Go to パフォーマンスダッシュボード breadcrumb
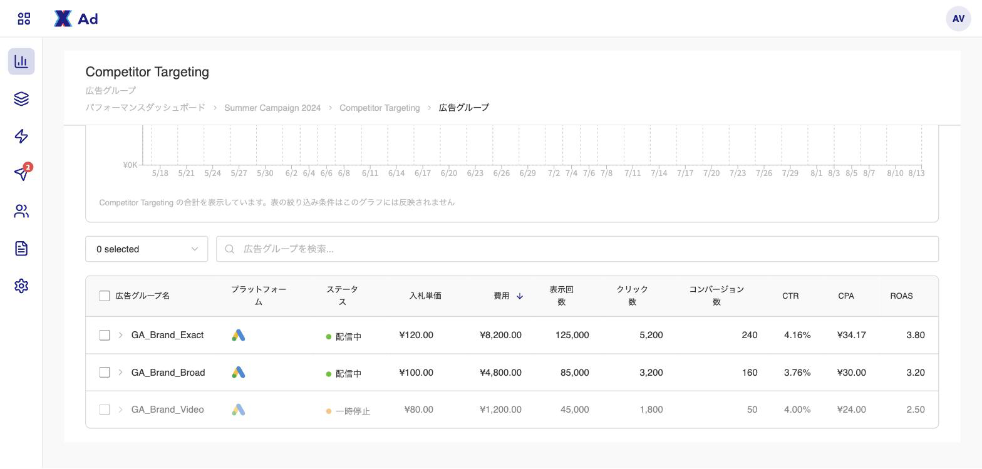The width and height of the screenshot is (982, 469). (145, 108)
